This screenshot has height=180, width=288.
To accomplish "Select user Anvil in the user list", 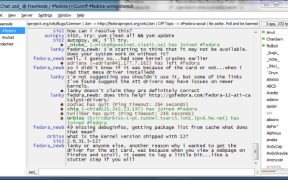I will [x=271, y=32].
